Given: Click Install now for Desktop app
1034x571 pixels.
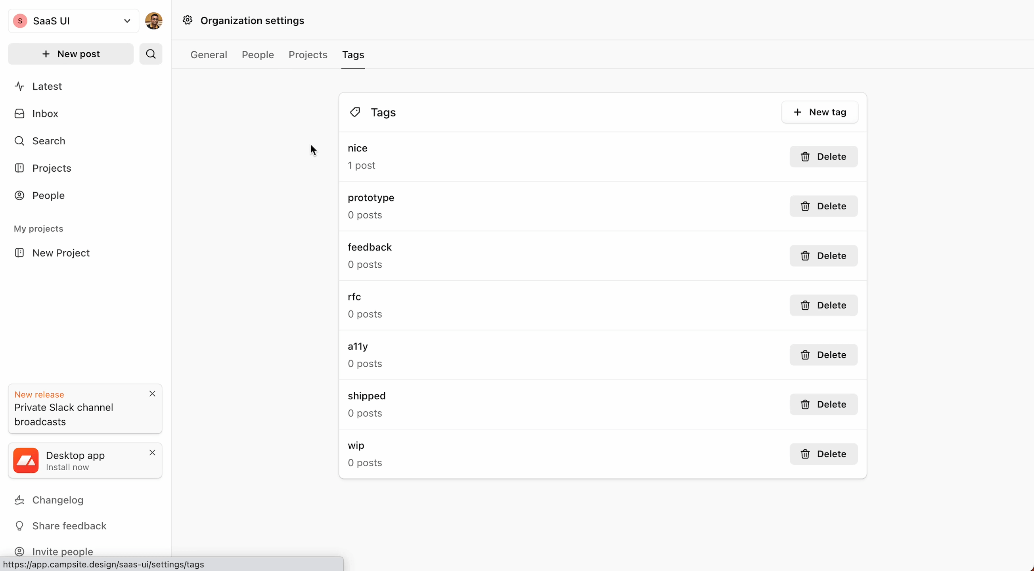Looking at the screenshot, I should tap(67, 468).
